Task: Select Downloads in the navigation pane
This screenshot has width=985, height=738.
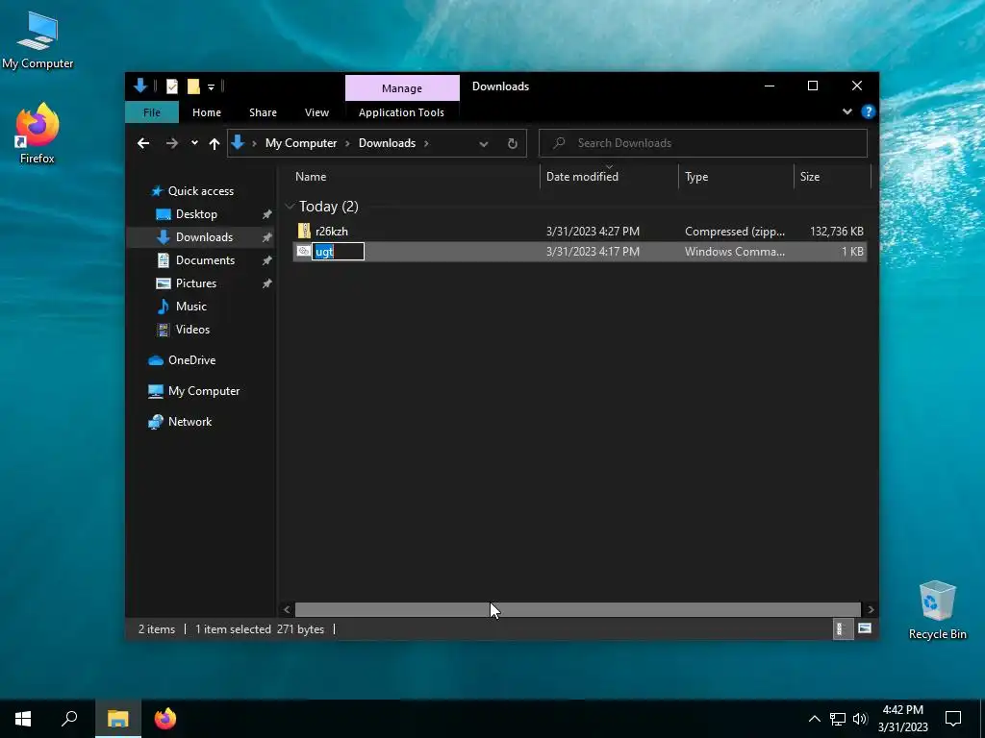Action: (204, 237)
